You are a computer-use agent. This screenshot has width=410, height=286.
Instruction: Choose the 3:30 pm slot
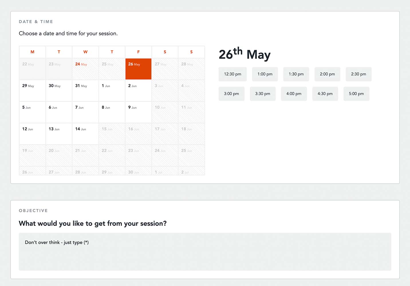pos(263,94)
